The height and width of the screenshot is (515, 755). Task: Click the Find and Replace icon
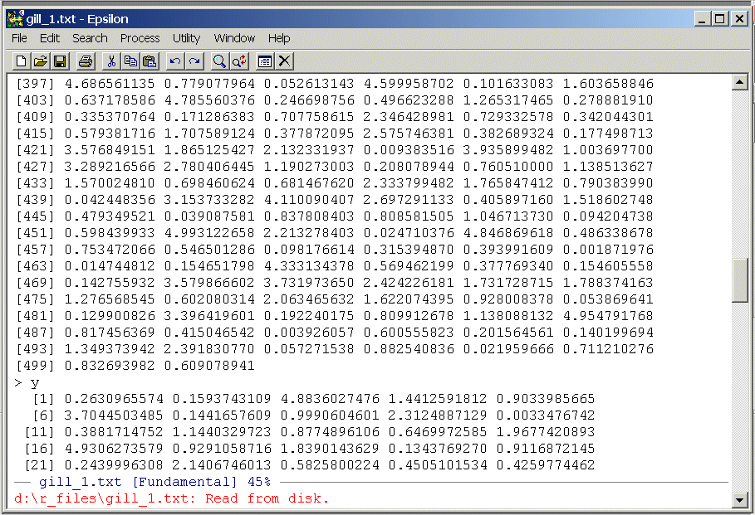(x=238, y=61)
